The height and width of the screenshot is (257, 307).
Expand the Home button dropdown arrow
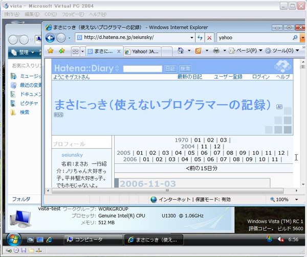click(189, 51)
